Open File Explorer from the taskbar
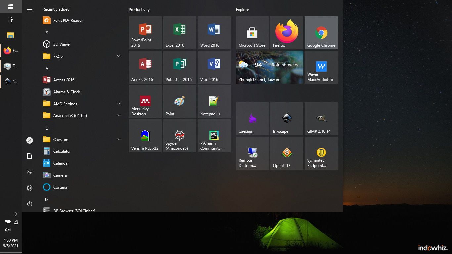The width and height of the screenshot is (452, 254). pos(11,35)
